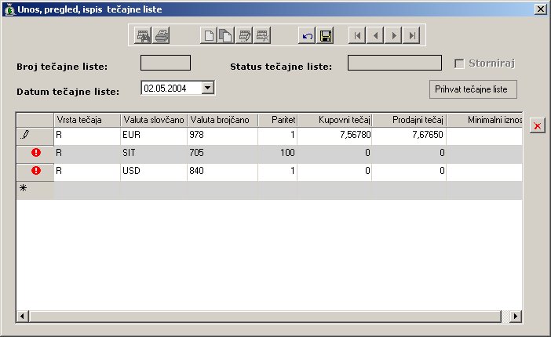Click Prihvat tečajne liste button

[473, 89]
